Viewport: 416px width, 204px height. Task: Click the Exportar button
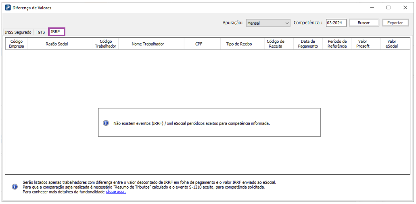point(395,23)
